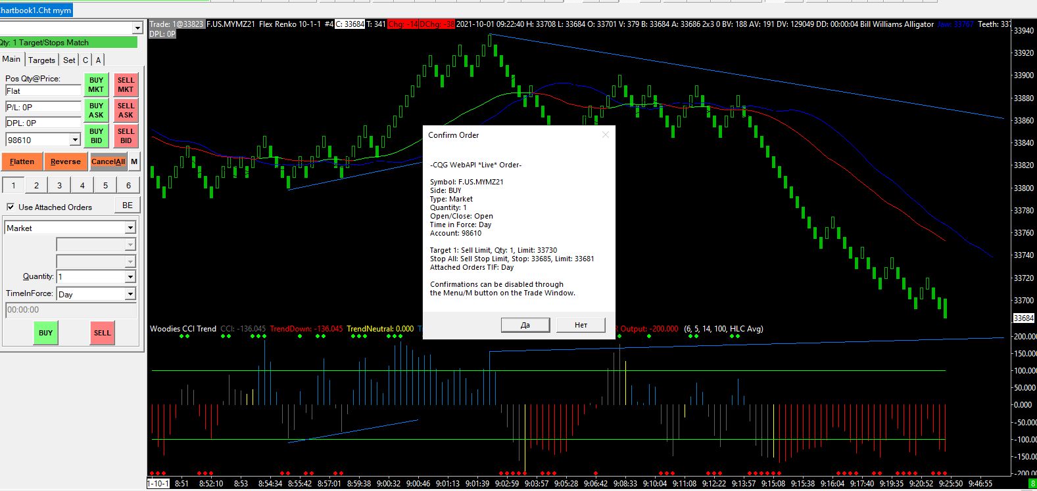Expand the account 98610 dropdown
Screen dimensions: 1037x491
(x=75, y=140)
